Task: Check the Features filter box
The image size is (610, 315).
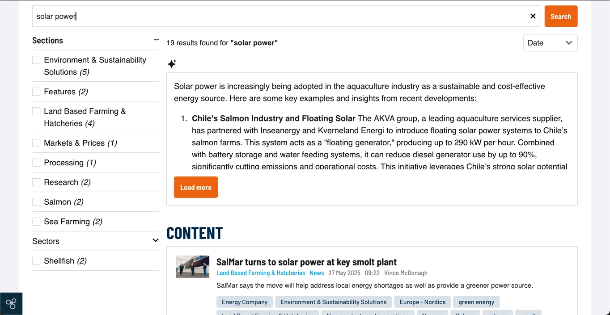Action: [36, 92]
